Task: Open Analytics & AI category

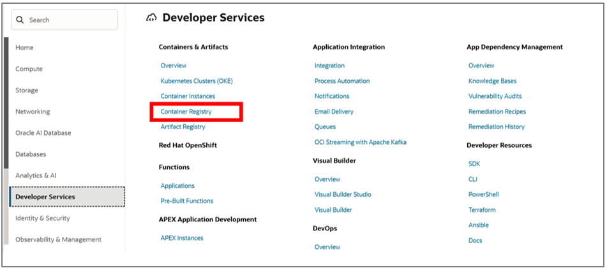Action: click(x=36, y=175)
